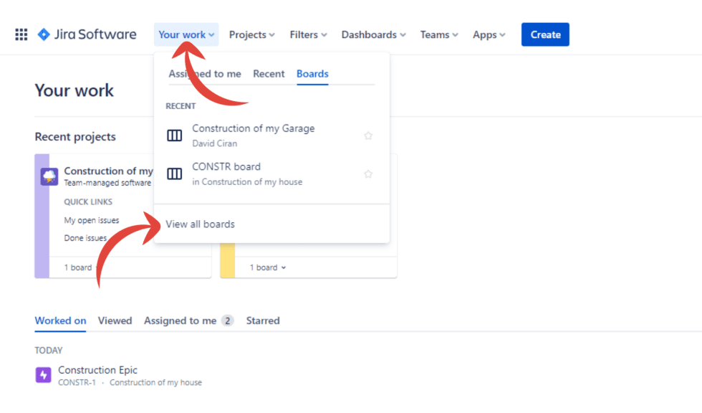This screenshot has height=413, width=702.
Task: Click View all boards
Action: [x=200, y=224]
